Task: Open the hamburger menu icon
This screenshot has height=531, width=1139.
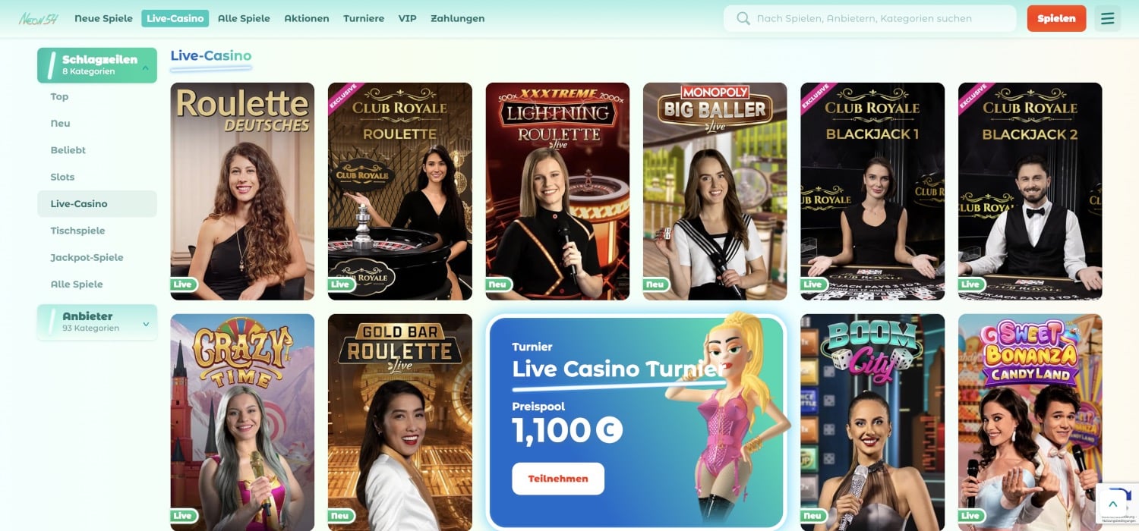Action: coord(1107,18)
